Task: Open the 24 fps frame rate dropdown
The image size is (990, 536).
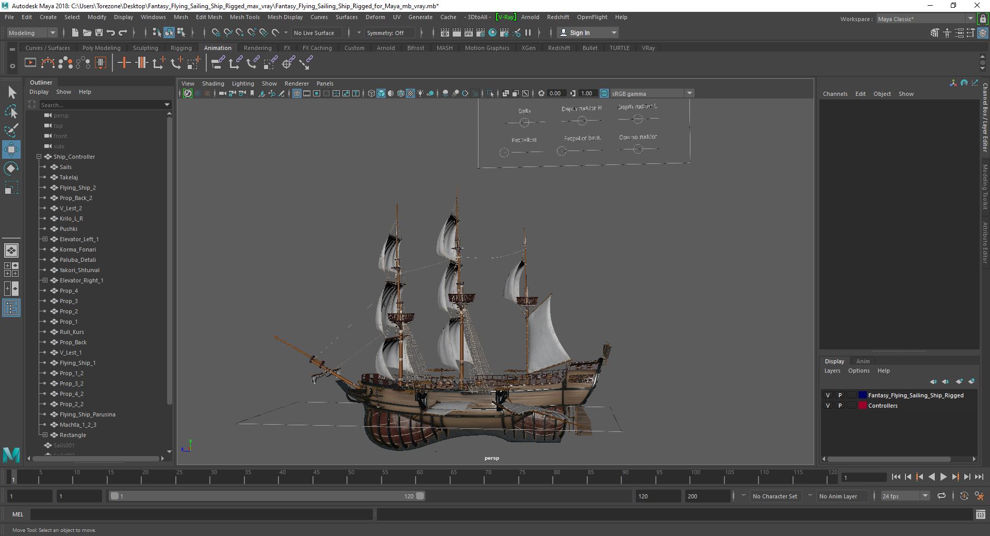Action: pyautogui.click(x=905, y=496)
